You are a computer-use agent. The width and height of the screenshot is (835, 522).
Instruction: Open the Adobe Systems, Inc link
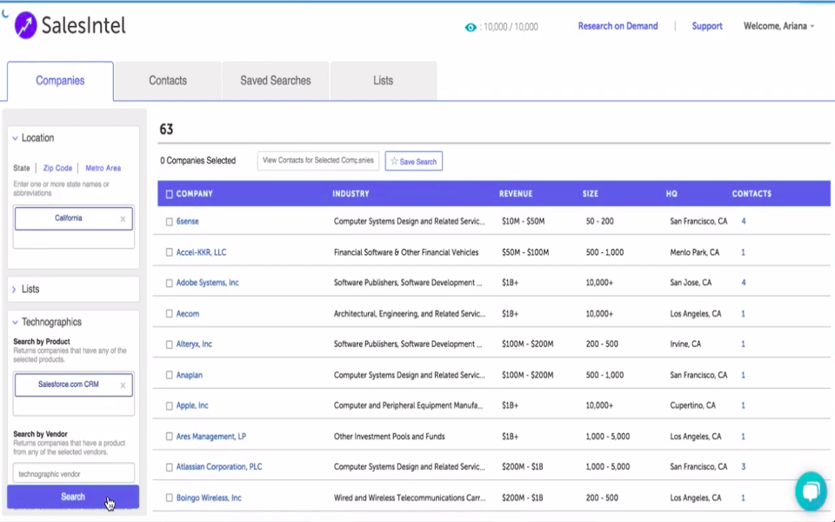pyautogui.click(x=208, y=282)
